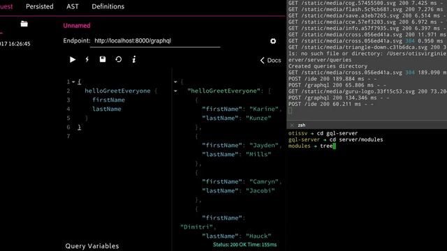
Task: Click the lightning bolt flash icon
Action: tap(87, 59)
